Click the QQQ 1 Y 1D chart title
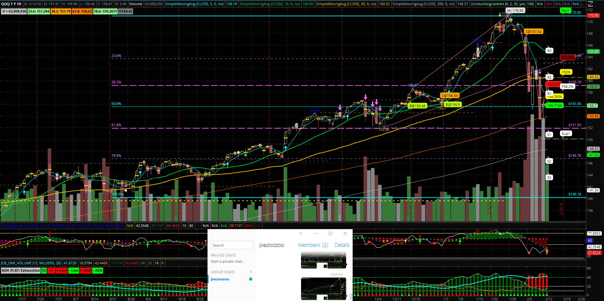604x301 pixels. pos(11,4)
